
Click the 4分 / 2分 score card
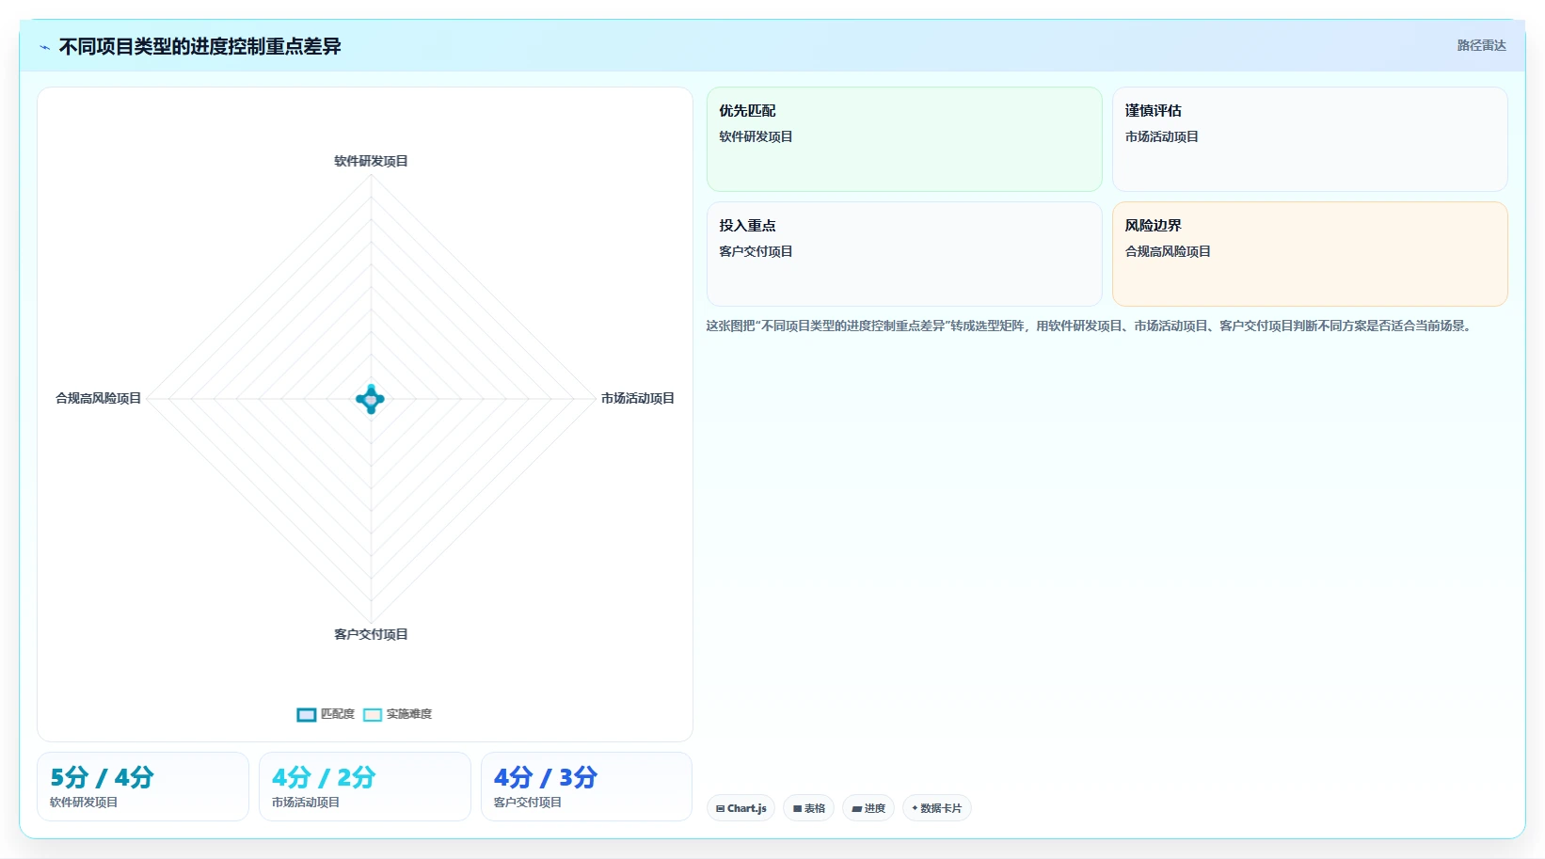tap(365, 787)
